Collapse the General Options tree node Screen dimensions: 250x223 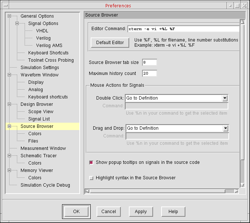tap(10, 16)
